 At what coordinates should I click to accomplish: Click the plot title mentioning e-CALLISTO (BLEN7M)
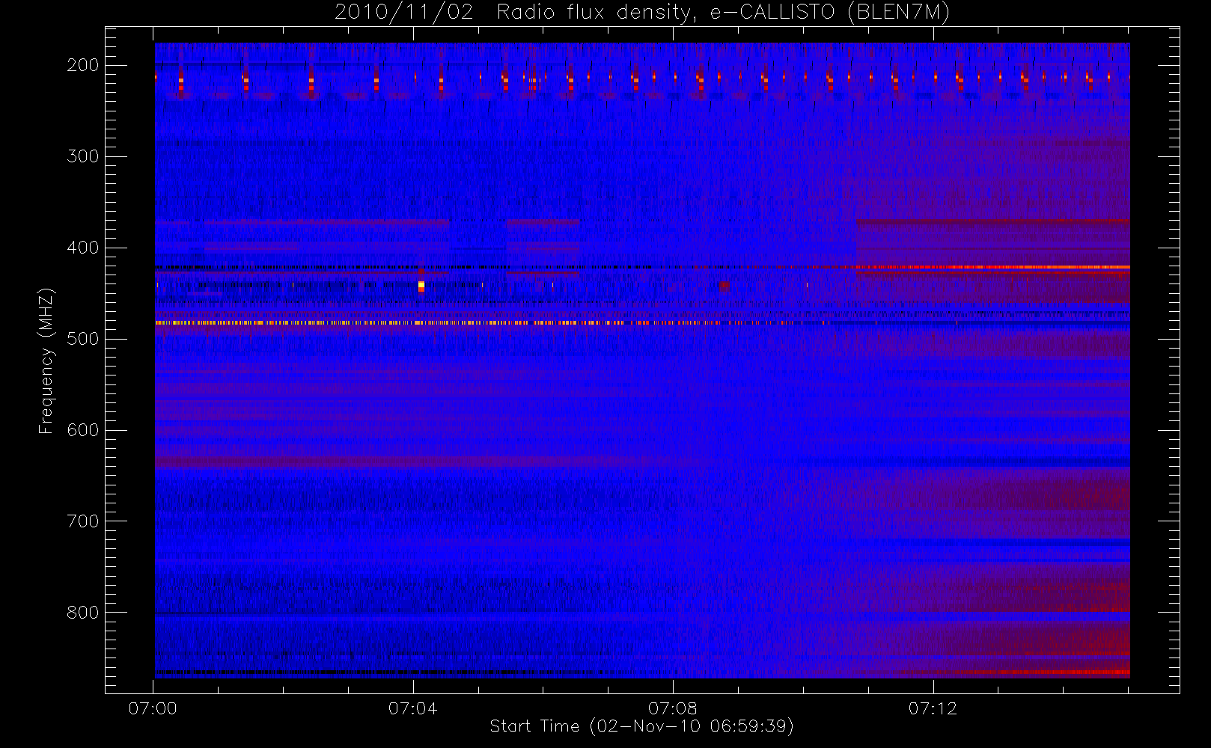[x=642, y=13]
